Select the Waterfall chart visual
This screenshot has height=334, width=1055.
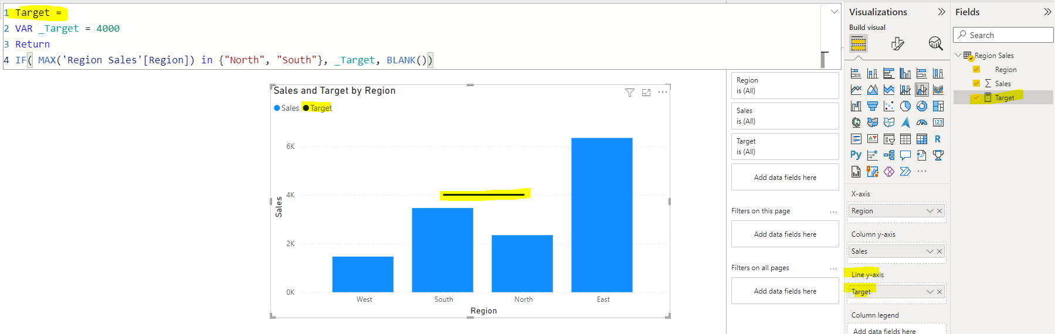856,106
